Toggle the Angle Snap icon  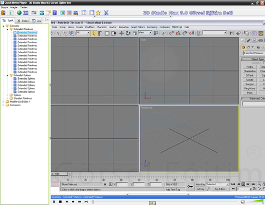178,33
